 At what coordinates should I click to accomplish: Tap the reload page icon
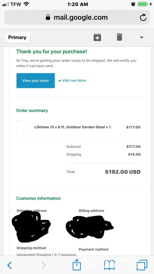point(143,17)
